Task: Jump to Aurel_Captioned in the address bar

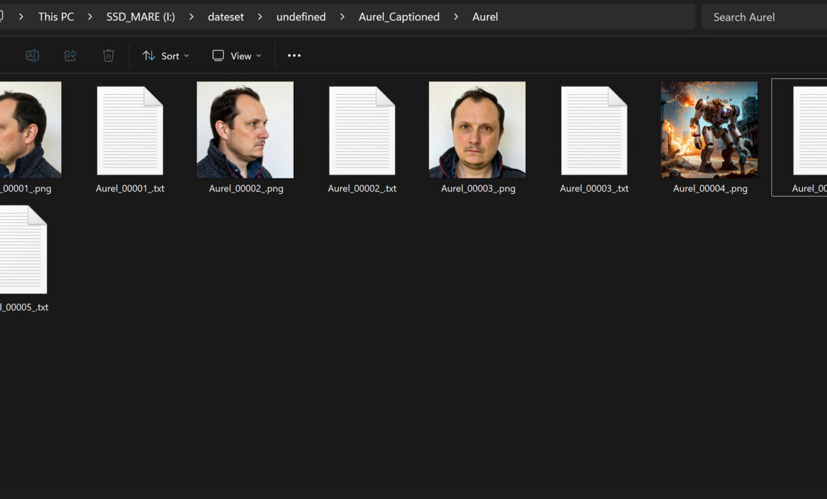Action: [x=399, y=17]
